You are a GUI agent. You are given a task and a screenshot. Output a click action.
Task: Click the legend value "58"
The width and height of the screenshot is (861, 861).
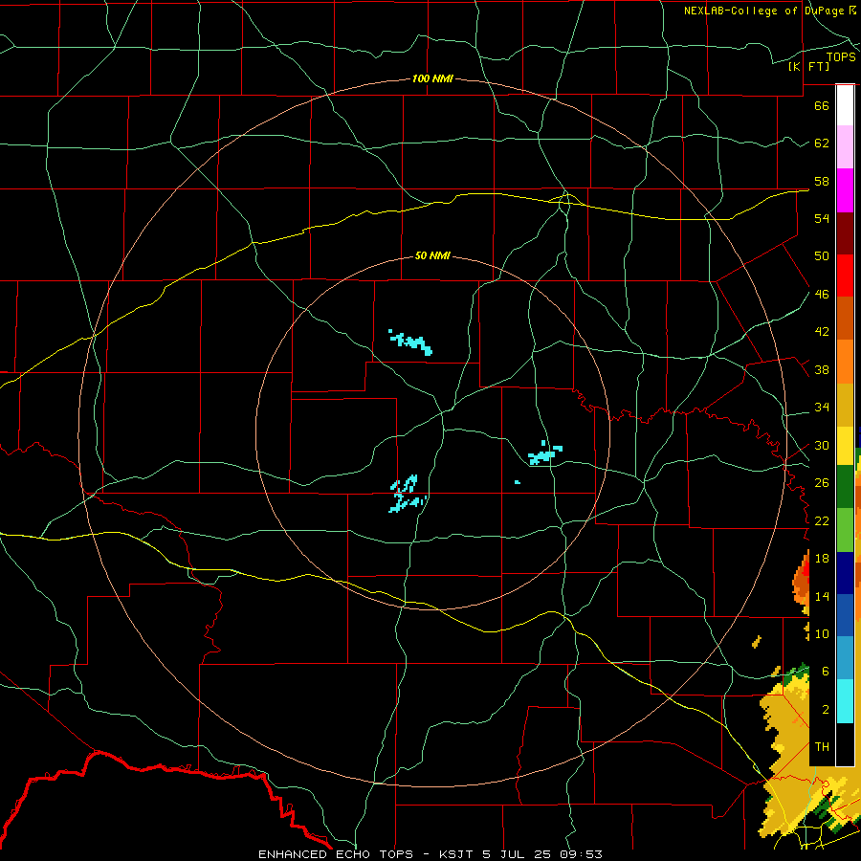point(822,181)
